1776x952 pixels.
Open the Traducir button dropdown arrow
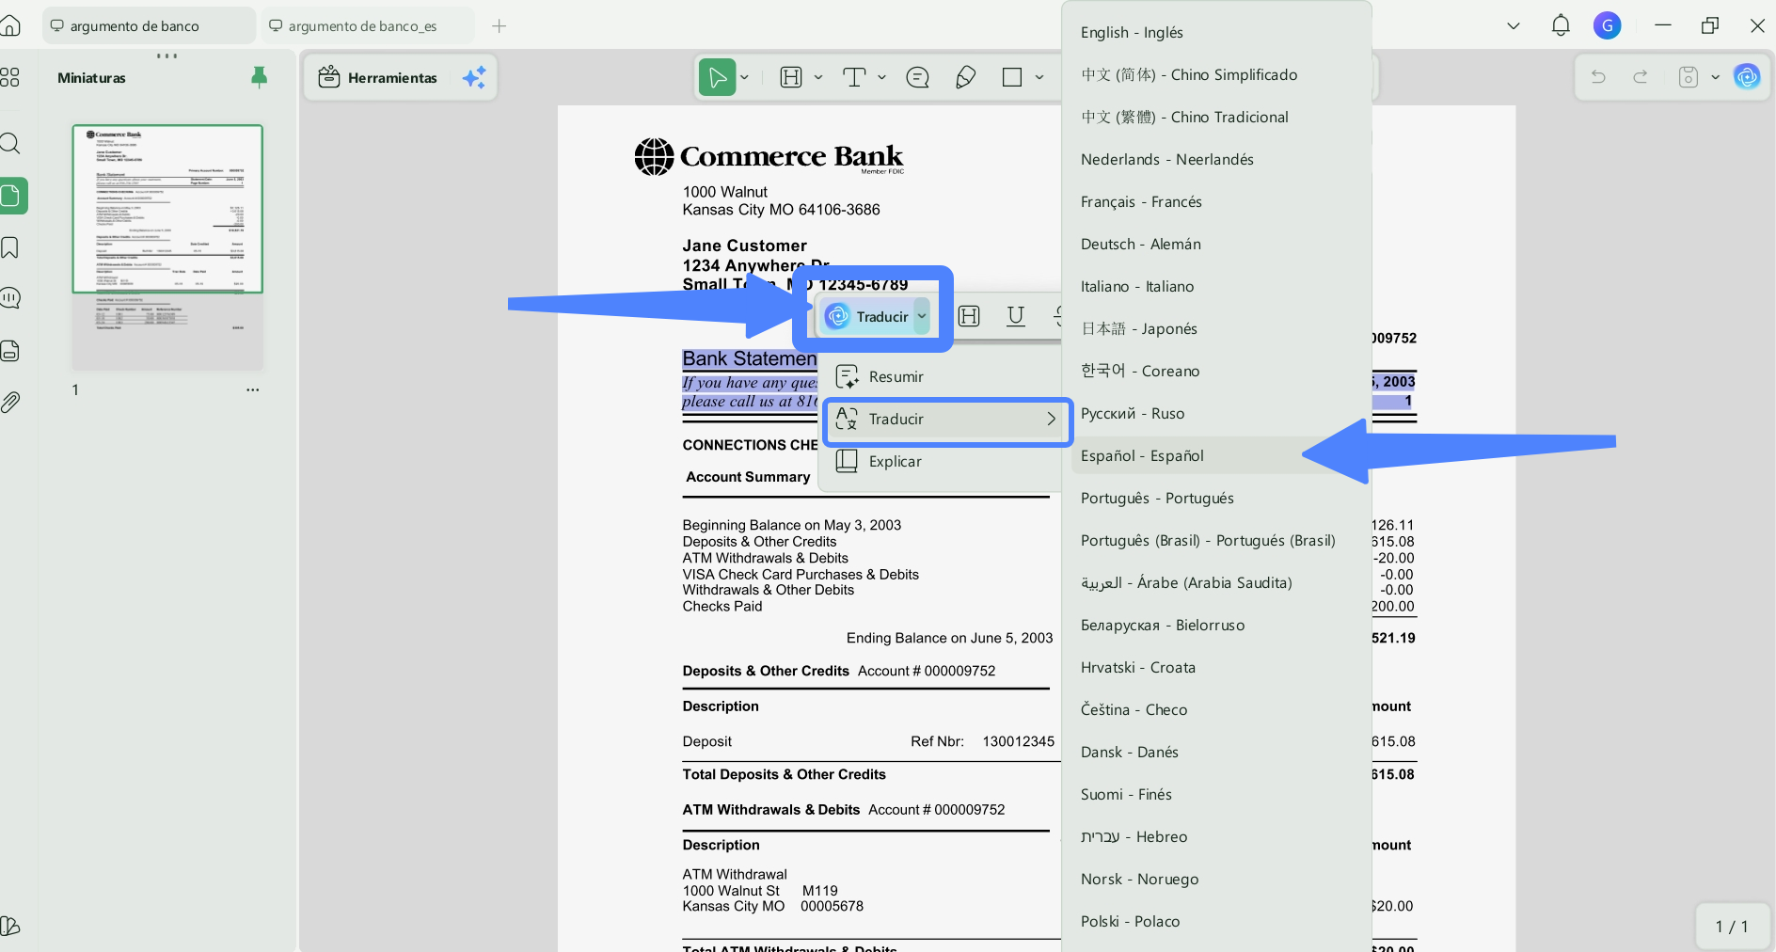(922, 316)
